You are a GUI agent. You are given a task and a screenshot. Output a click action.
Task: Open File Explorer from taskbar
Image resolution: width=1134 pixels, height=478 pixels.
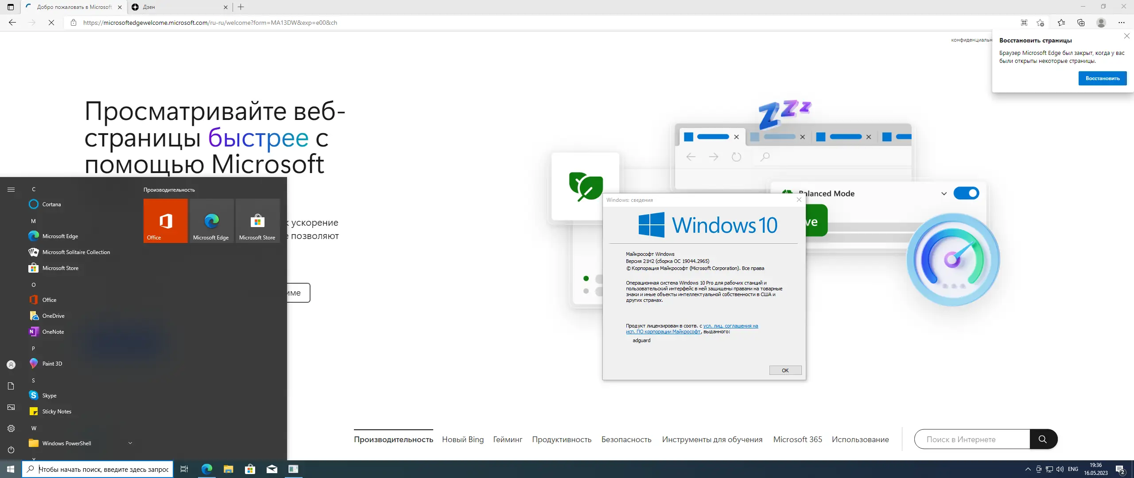(x=228, y=469)
